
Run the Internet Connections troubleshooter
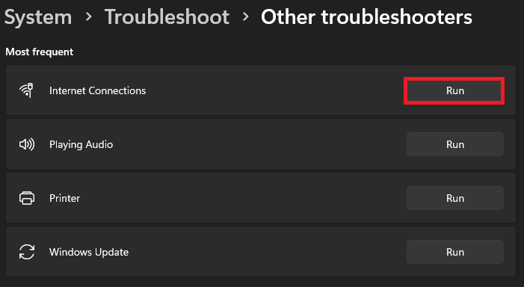click(x=454, y=91)
